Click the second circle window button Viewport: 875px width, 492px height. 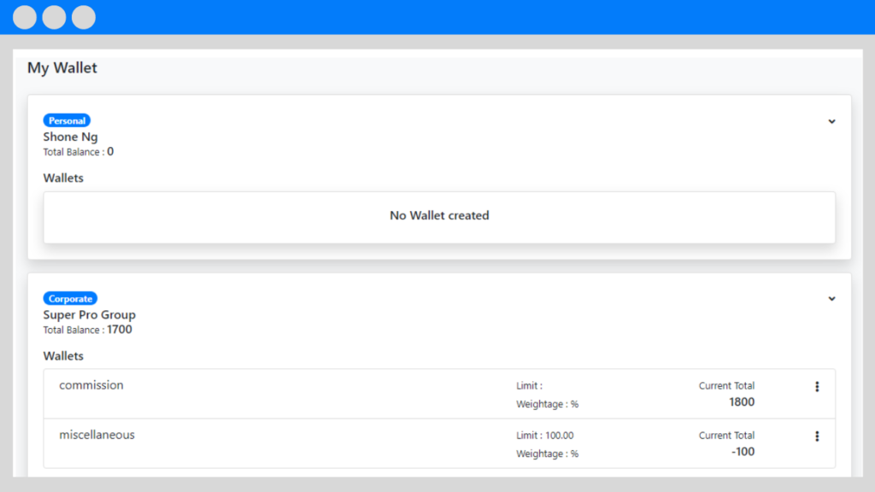click(54, 17)
